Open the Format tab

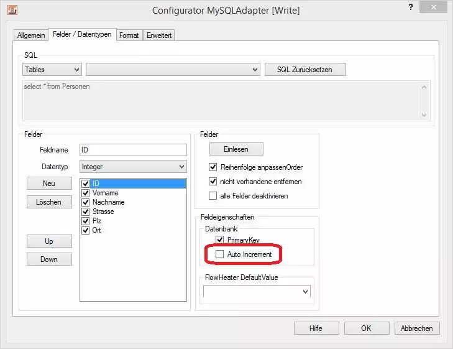129,35
